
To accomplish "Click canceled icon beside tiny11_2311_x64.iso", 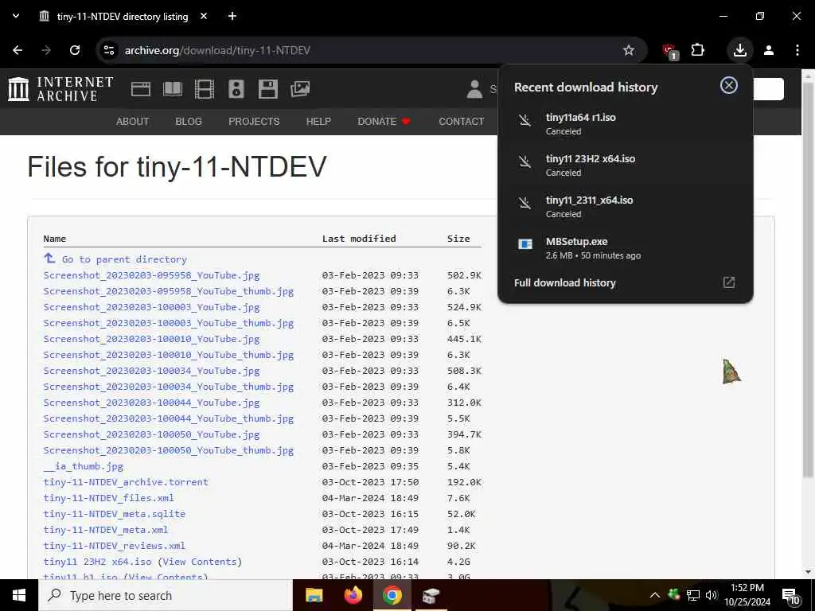I will click(525, 203).
